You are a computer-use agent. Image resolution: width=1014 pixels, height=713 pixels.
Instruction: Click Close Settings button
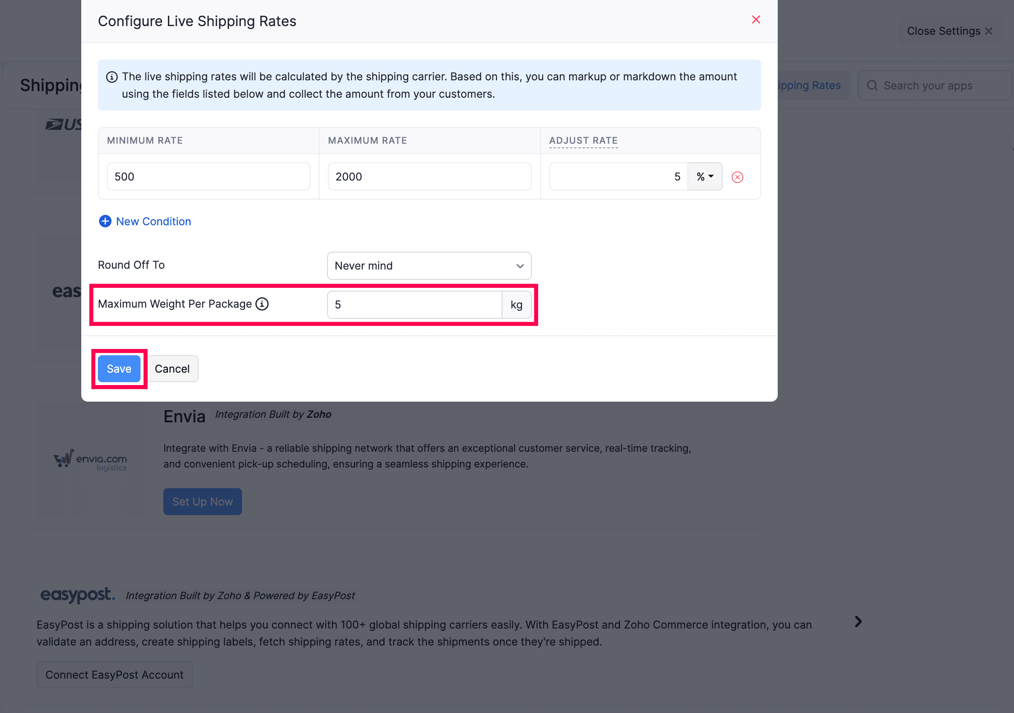click(x=949, y=31)
